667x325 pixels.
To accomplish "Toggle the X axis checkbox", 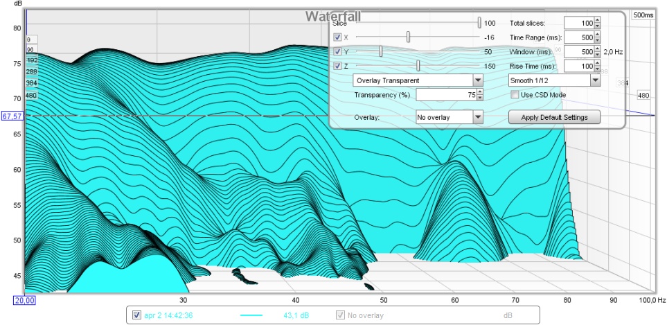I will [x=337, y=37].
